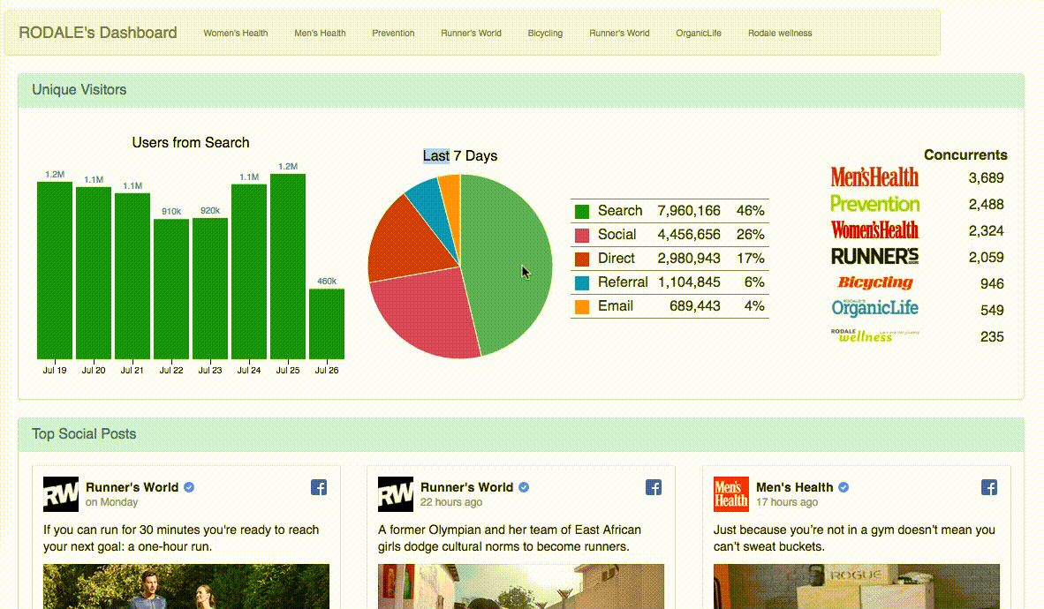The height and width of the screenshot is (609, 1044).
Task: Open the runners photo in the Monday post
Action: point(186,586)
